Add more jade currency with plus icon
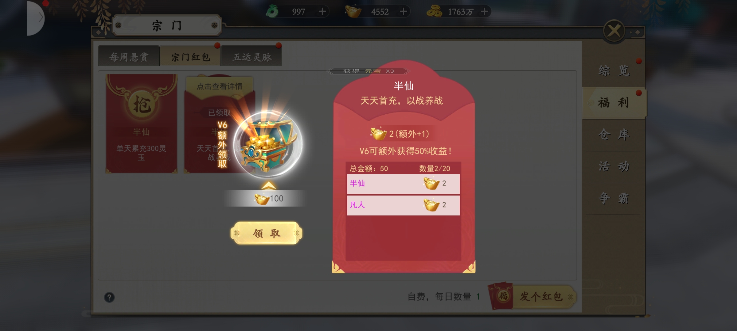Screen dimensions: 737x331 click(x=322, y=12)
